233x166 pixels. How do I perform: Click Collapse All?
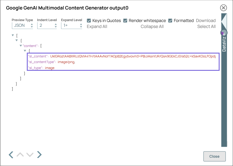[152, 26]
